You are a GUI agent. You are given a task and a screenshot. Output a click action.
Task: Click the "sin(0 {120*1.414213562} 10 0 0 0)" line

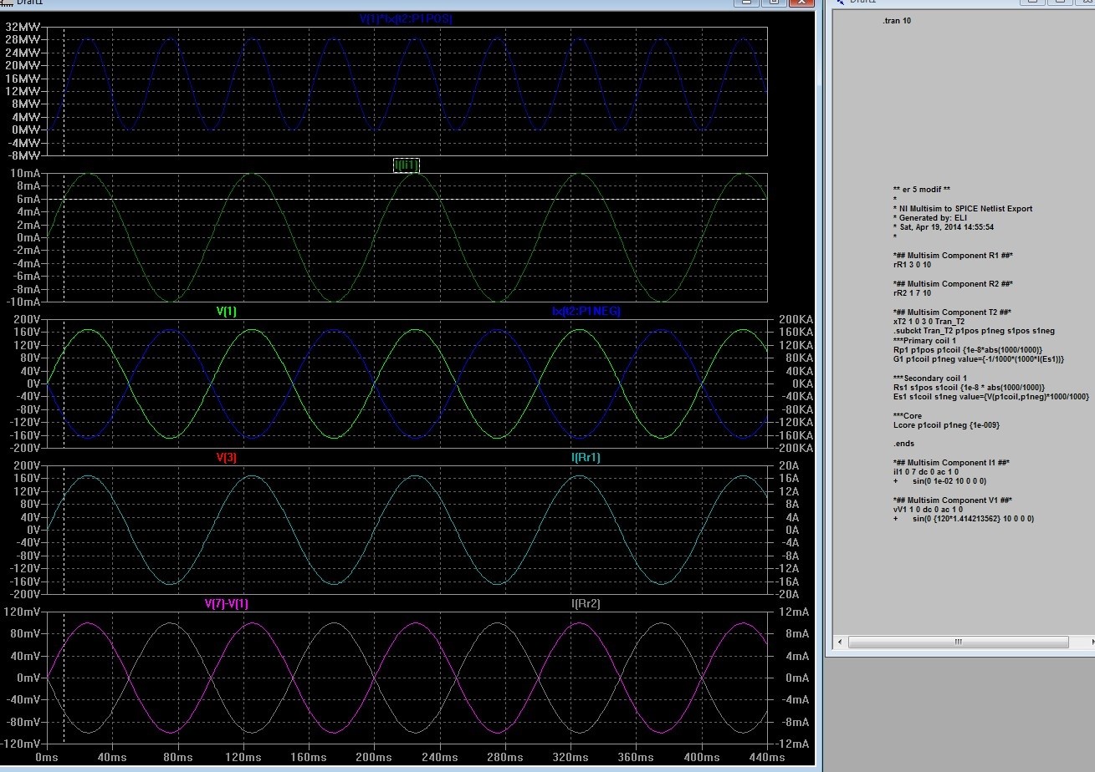click(973, 519)
